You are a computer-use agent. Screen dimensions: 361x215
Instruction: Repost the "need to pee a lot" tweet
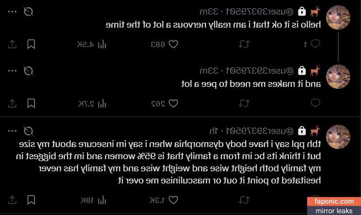245,103
